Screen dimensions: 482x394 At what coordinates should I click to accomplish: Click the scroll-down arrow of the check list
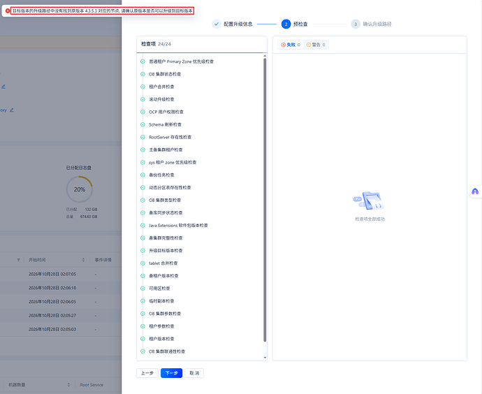(265, 358)
